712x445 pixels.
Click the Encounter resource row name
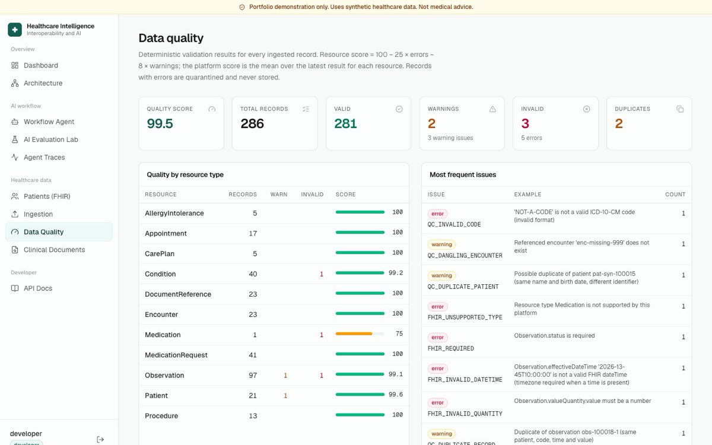161,314
